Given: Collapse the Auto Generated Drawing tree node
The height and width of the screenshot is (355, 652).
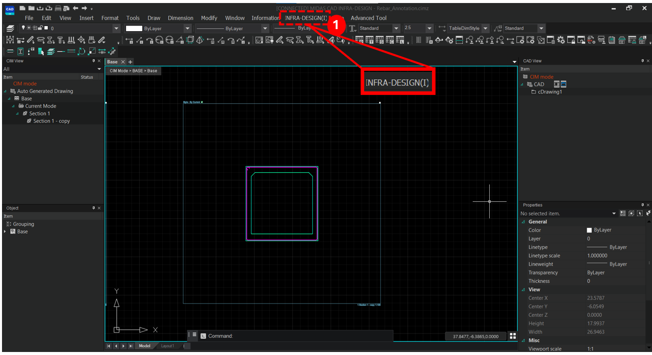Looking at the screenshot, I should tap(6, 91).
